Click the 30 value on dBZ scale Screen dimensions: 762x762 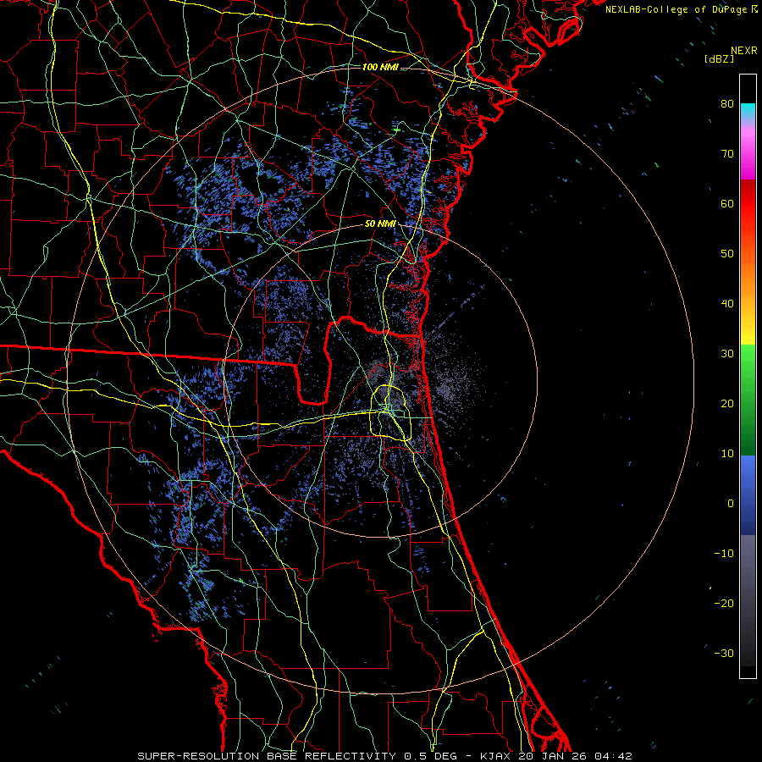click(727, 353)
